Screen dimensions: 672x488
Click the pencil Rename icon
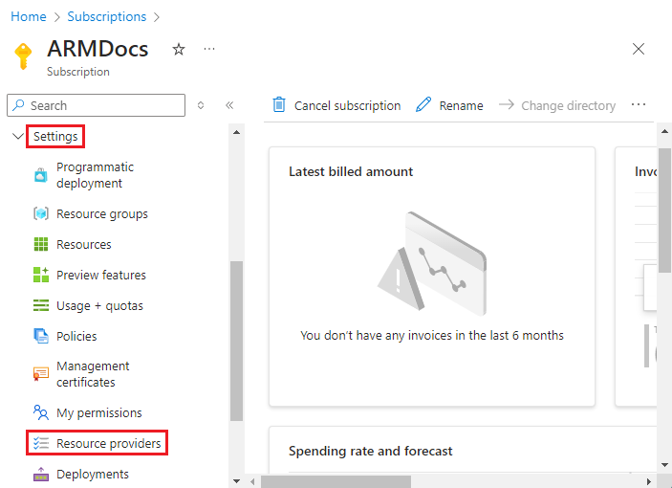tap(423, 104)
